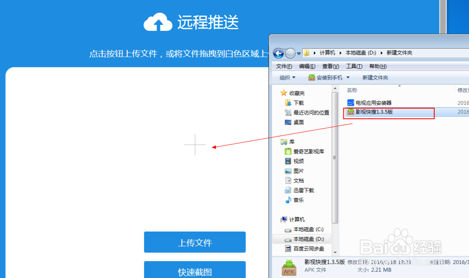Click the 快速截图 button
Image resolution: width=469 pixels, height=278 pixels.
[x=195, y=271]
